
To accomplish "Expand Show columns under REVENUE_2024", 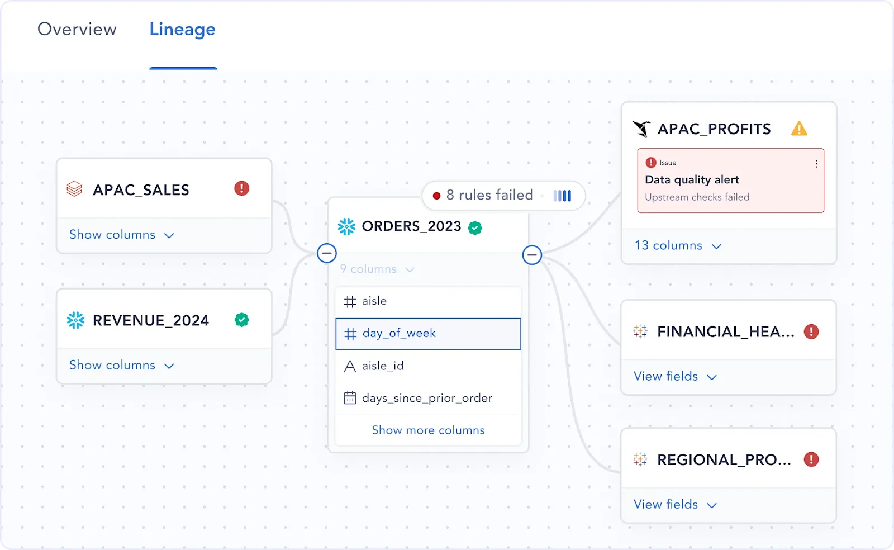I will click(x=122, y=365).
